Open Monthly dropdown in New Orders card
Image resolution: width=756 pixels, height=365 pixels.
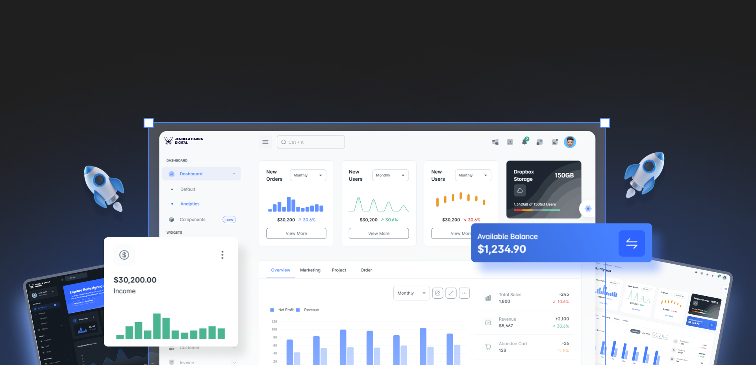point(308,175)
